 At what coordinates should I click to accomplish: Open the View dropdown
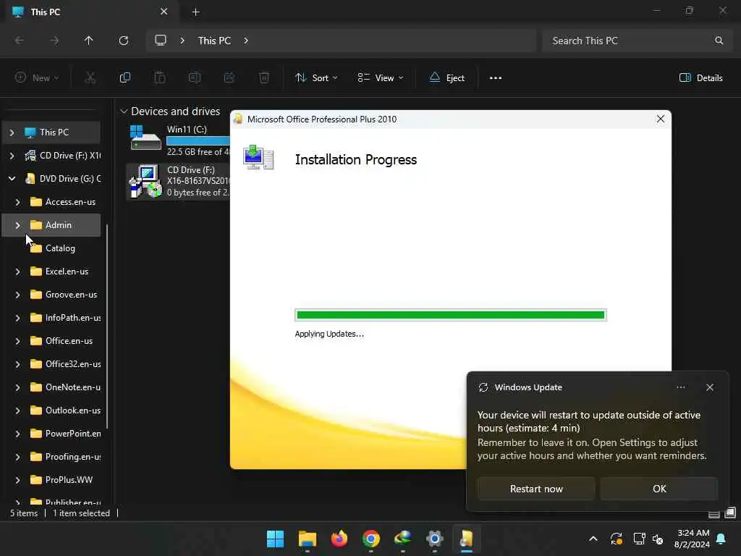381,78
